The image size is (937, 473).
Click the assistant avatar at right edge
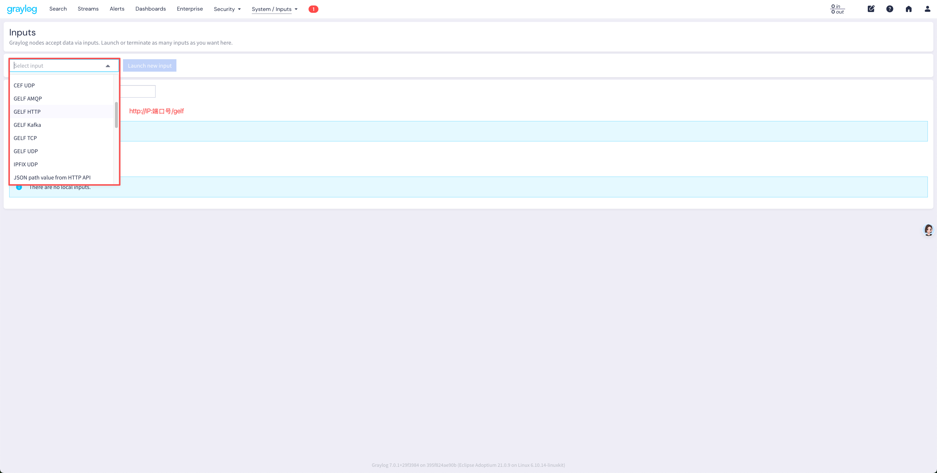coord(929,230)
